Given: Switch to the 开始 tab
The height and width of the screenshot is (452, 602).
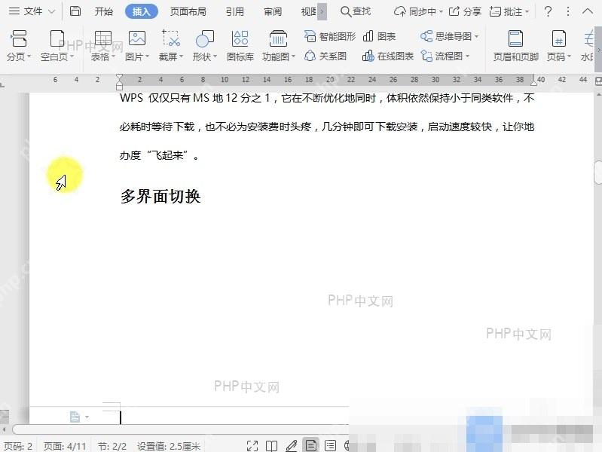Looking at the screenshot, I should 104,12.
